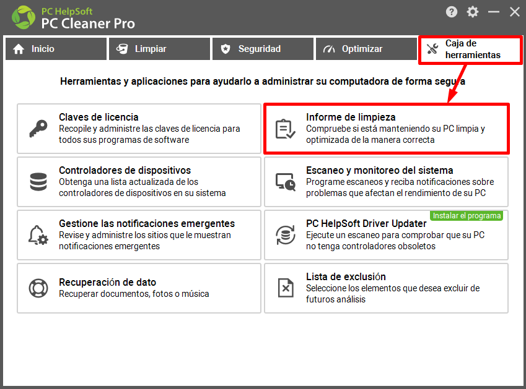Screen dimensions: 526x389
Task: Click the wrench icon on Caja de herramientas
Action: (x=432, y=49)
